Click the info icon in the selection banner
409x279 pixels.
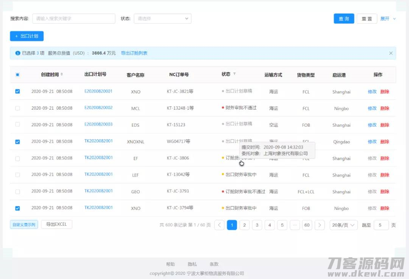tap(18, 53)
